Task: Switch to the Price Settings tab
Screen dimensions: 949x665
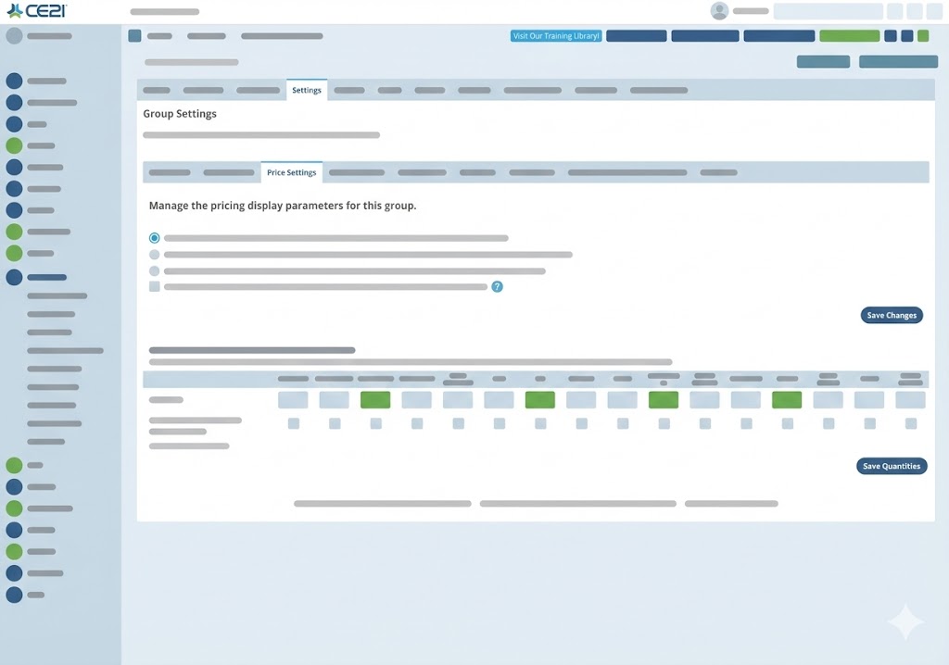Action: (292, 172)
